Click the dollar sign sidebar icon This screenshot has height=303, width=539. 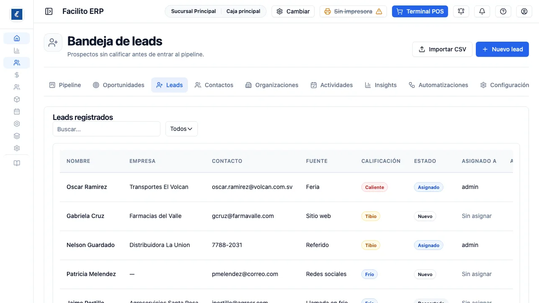17,75
